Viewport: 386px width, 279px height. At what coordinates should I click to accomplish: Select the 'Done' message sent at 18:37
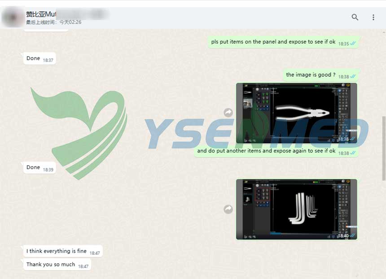pyautogui.click(x=33, y=58)
